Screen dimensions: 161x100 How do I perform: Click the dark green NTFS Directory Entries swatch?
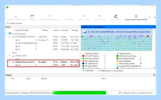click(117, 56)
